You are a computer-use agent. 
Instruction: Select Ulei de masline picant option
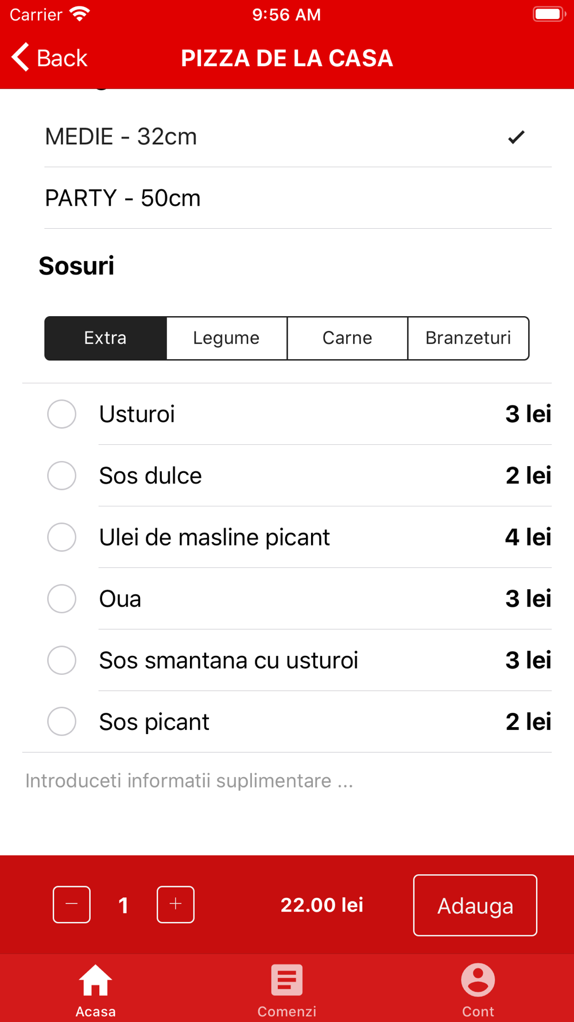pos(287,537)
